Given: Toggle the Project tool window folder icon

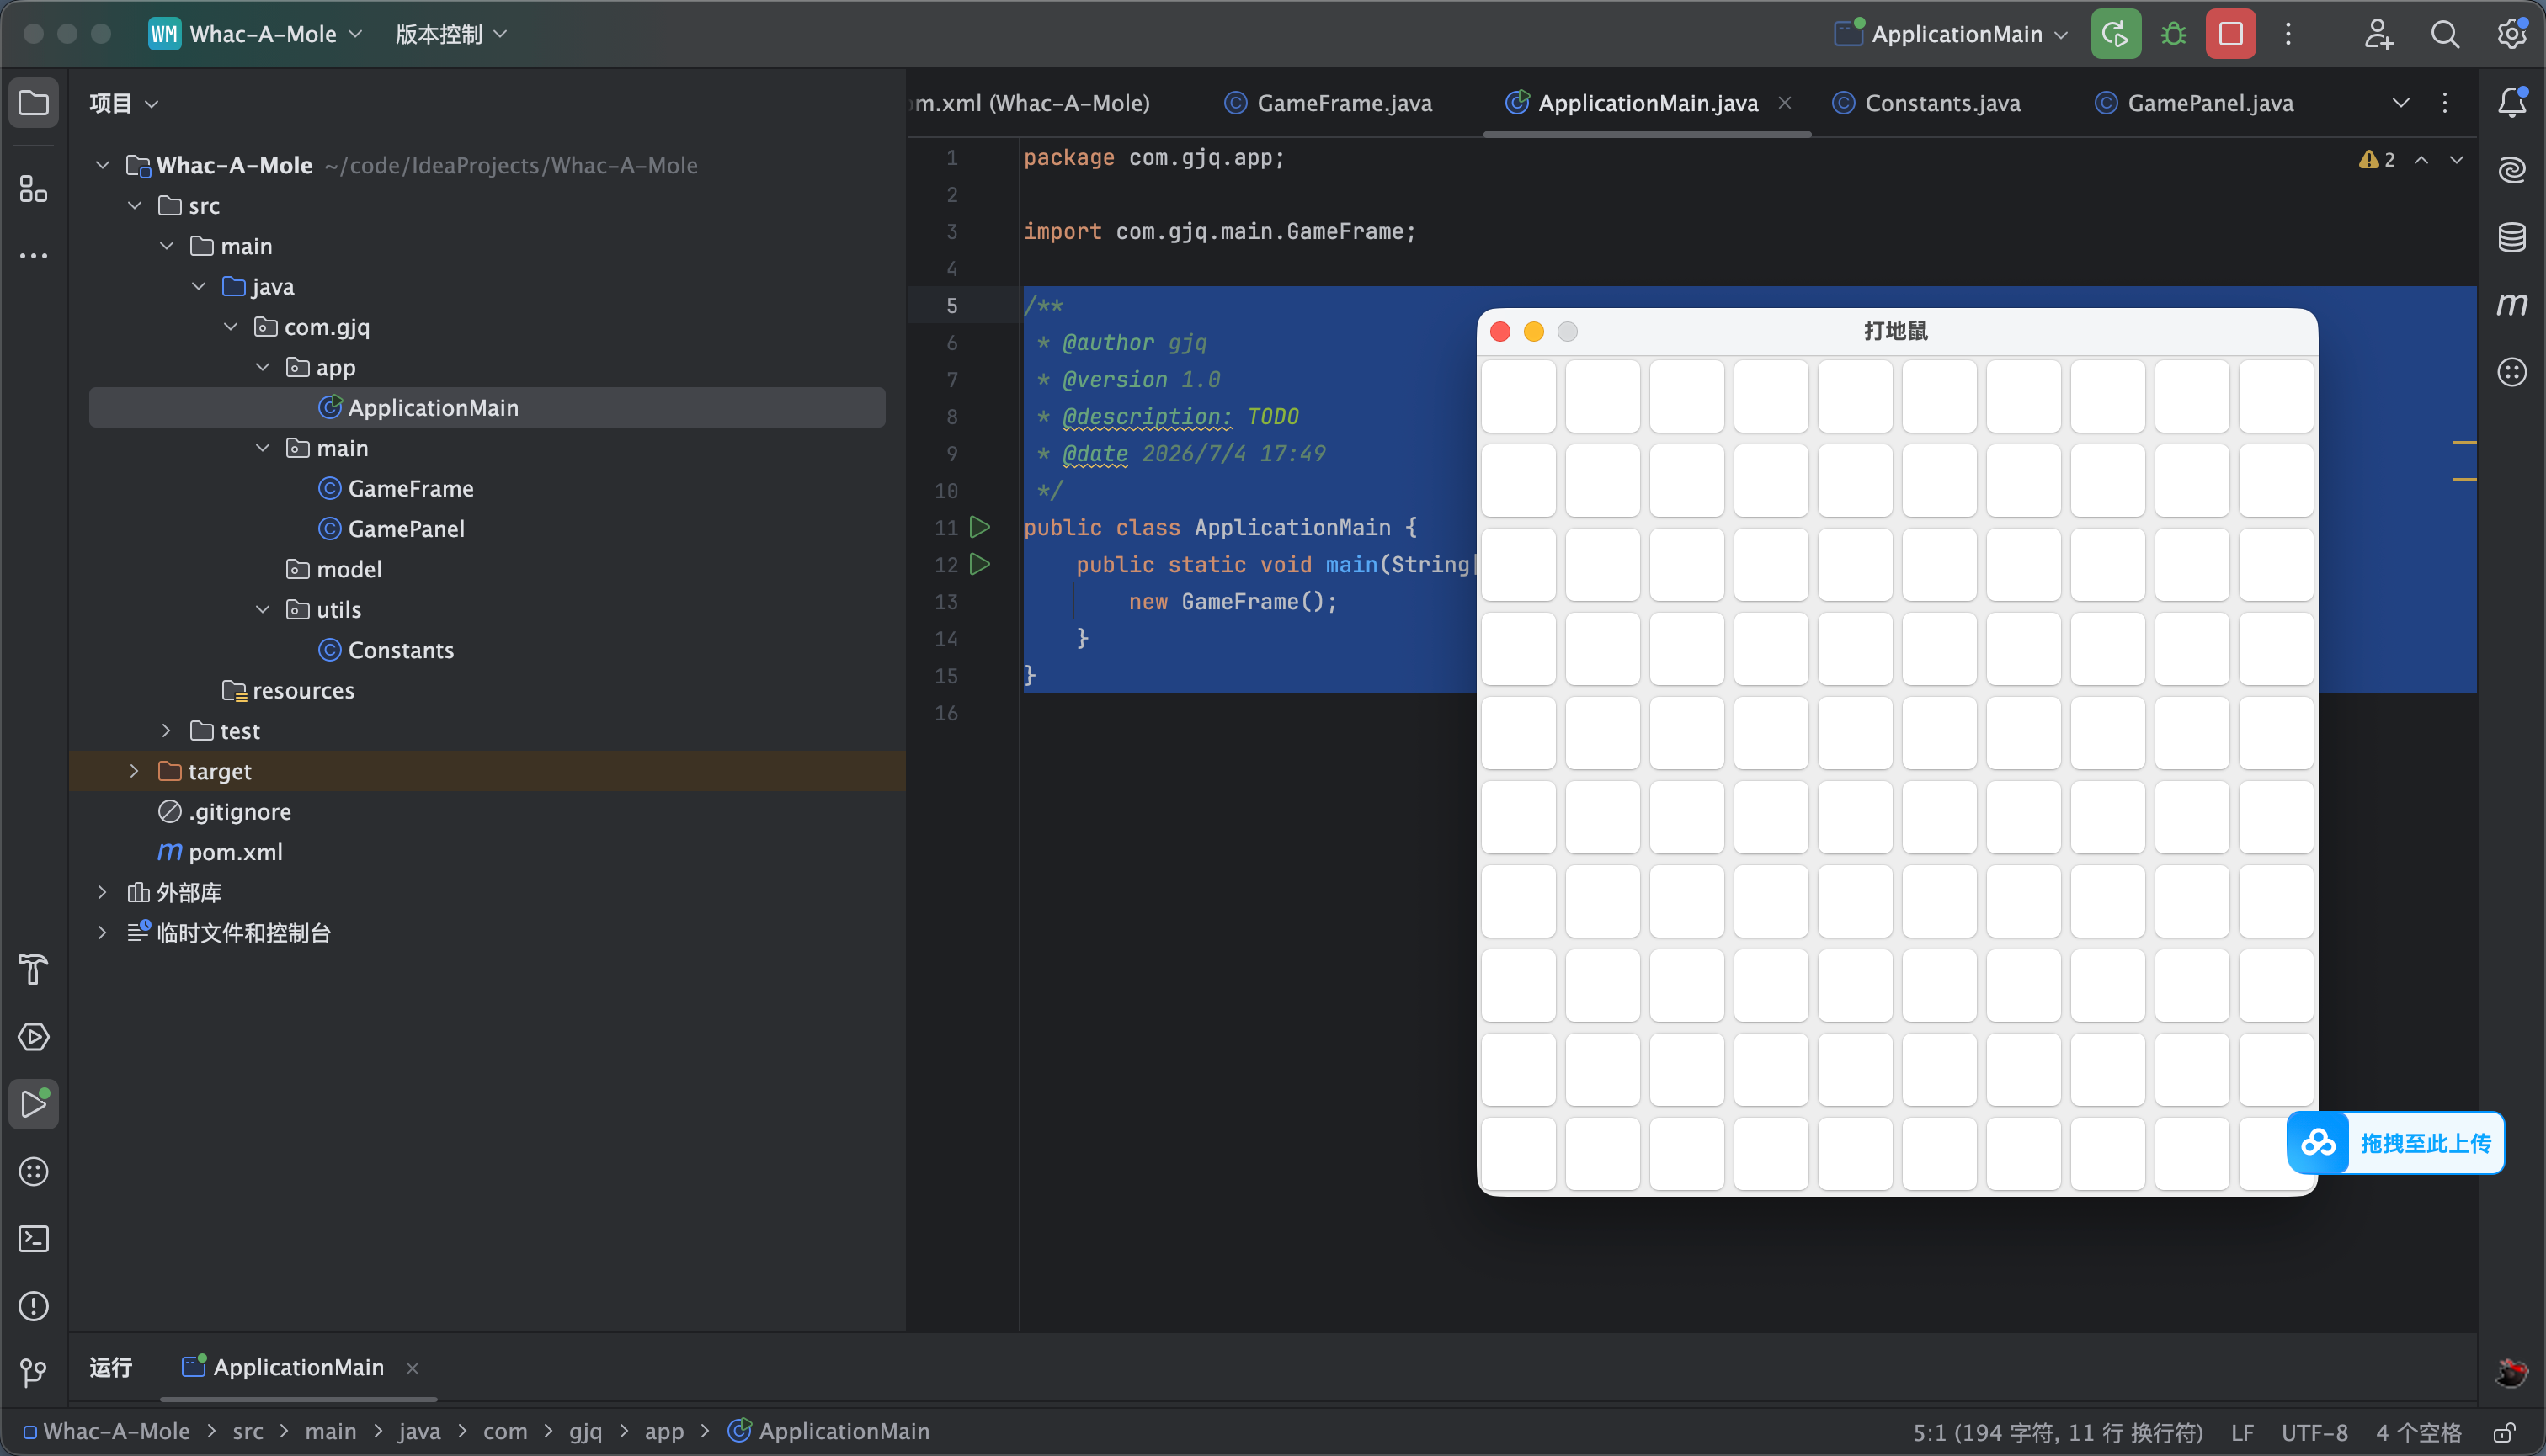Looking at the screenshot, I should 34,102.
